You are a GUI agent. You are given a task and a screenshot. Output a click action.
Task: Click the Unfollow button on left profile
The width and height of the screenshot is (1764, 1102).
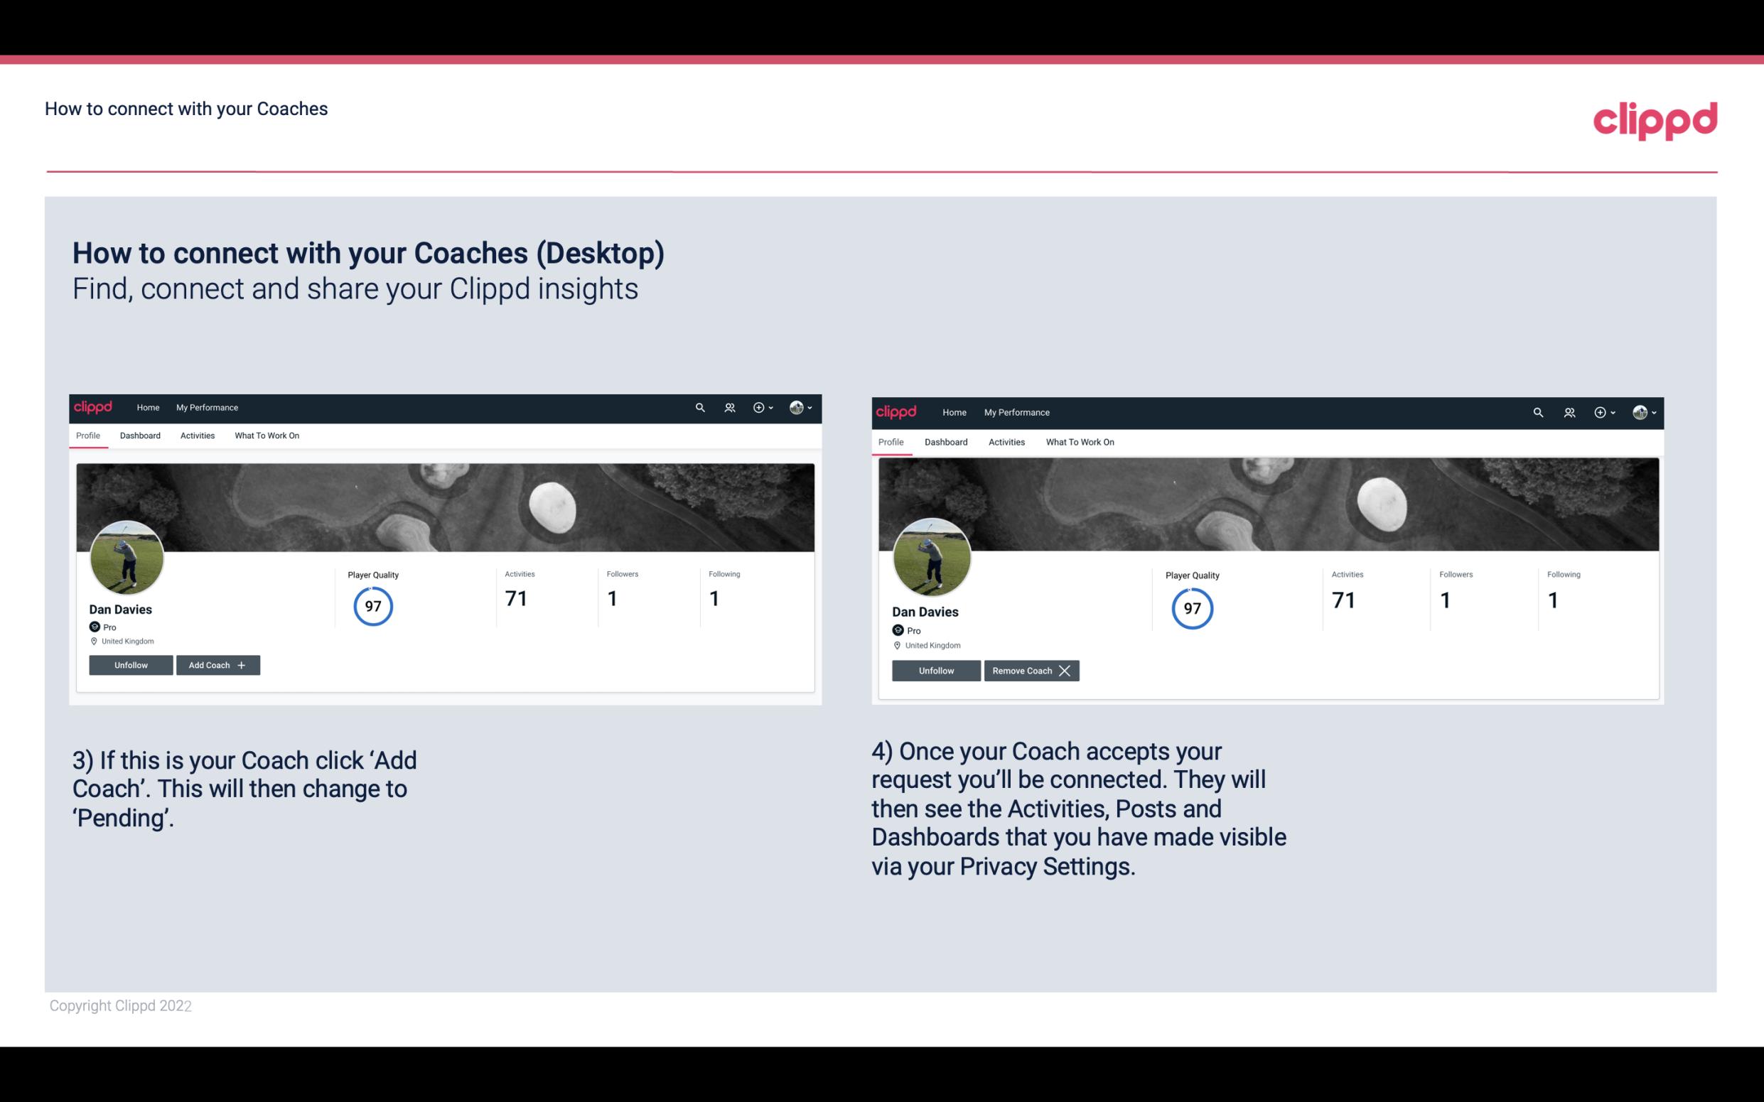pos(129,664)
